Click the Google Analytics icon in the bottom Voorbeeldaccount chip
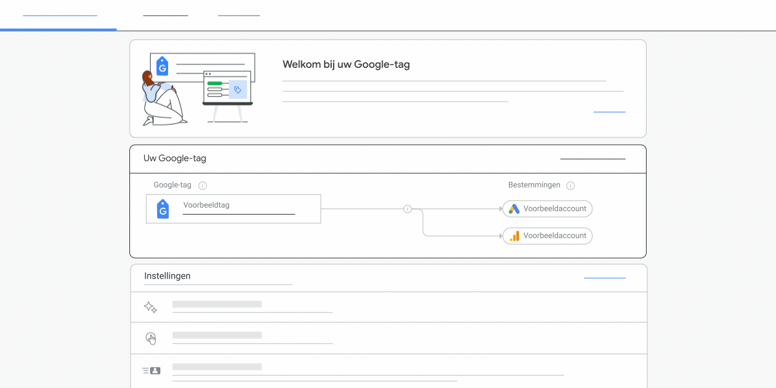Viewport: 776px width, 388px height. tap(514, 235)
